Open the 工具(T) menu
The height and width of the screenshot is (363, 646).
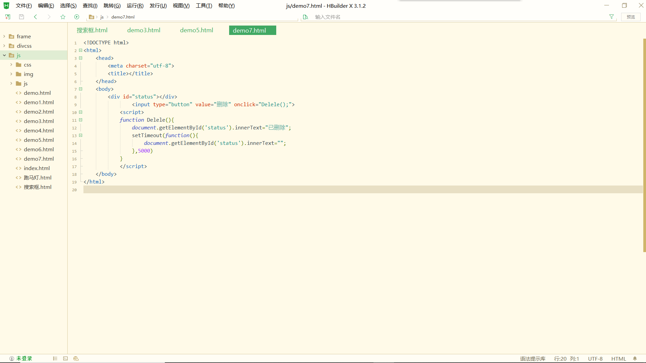click(204, 6)
